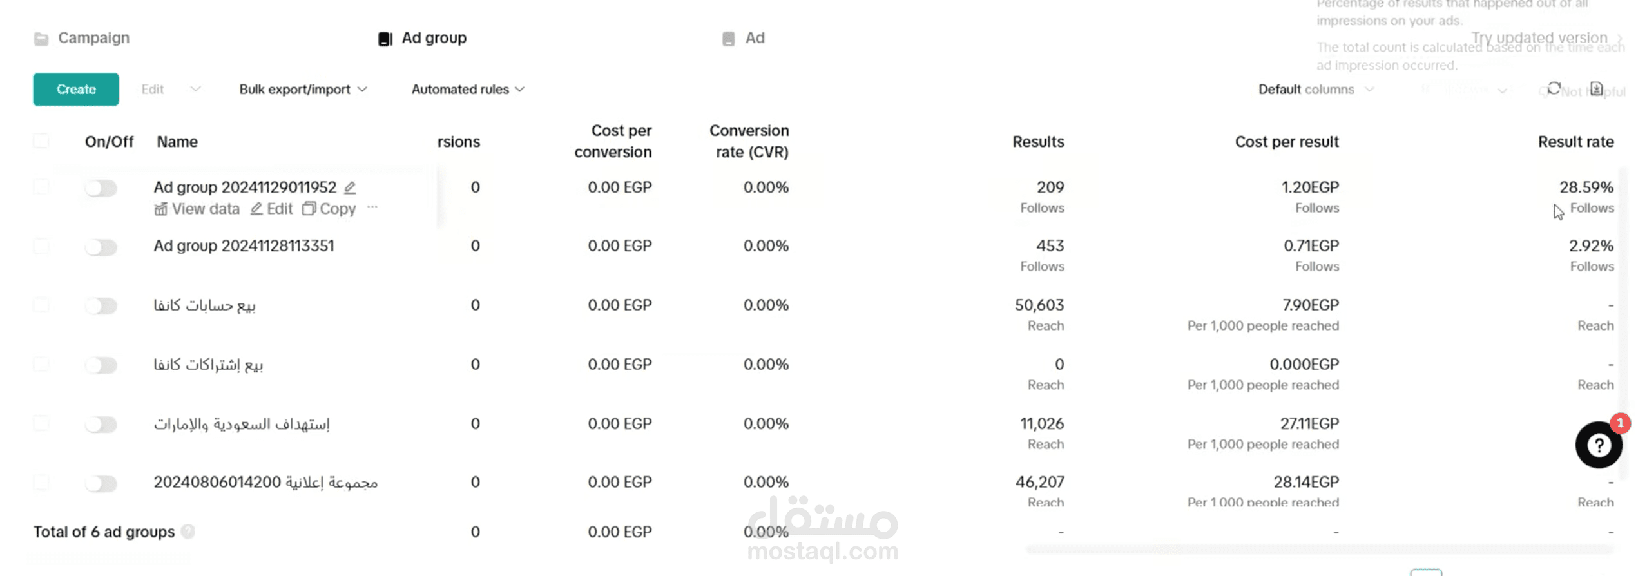The image size is (1647, 576).
Task: Open the three-dots more options for first ad group
Action: (372, 207)
